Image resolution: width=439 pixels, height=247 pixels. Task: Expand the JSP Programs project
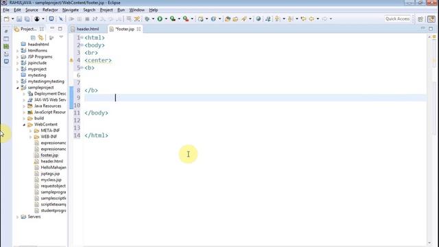coord(18,57)
